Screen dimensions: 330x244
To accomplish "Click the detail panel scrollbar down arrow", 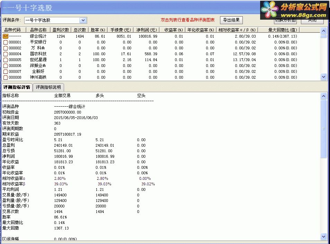I will pyautogui.click(x=323, y=236).
